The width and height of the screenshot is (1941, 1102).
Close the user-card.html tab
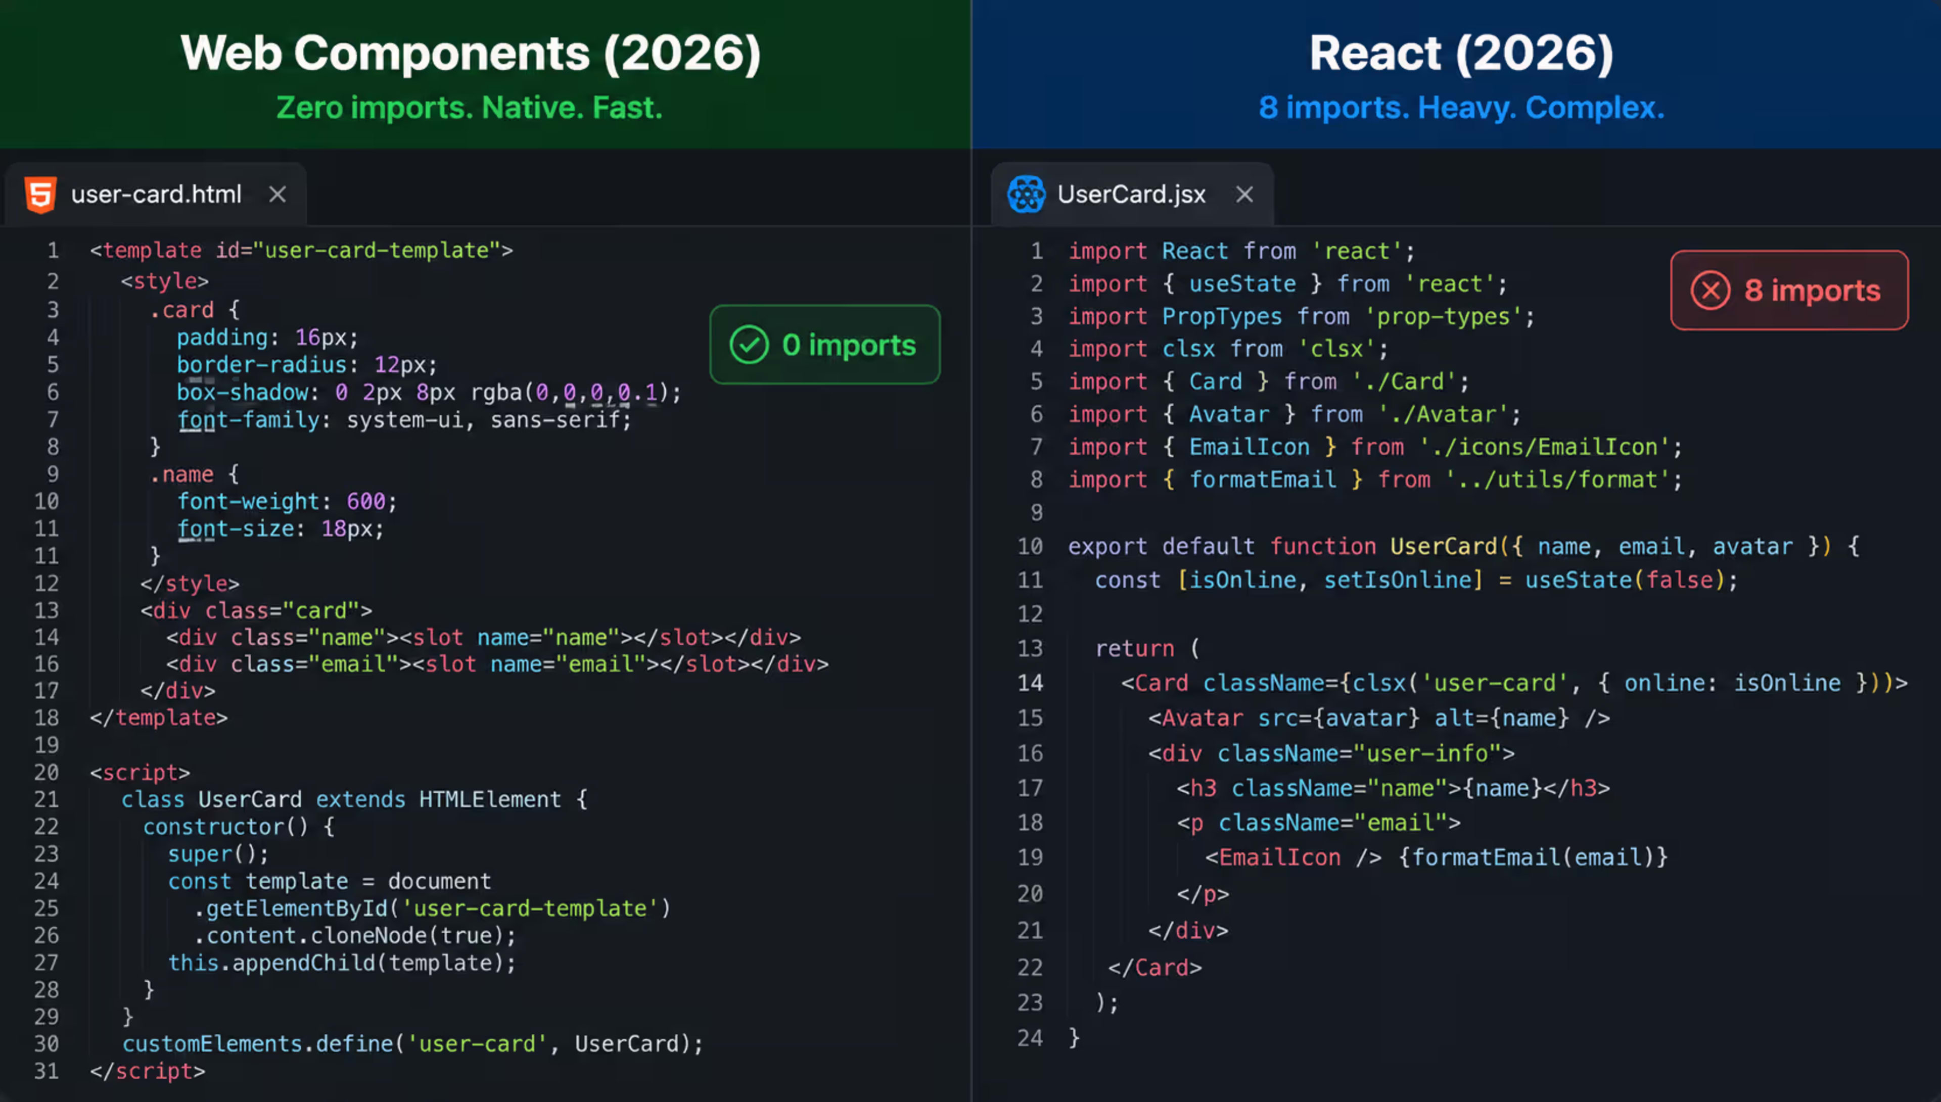pyautogui.click(x=278, y=195)
